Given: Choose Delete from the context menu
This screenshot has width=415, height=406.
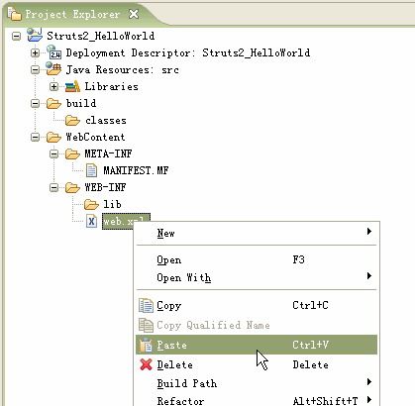Looking at the screenshot, I should click(x=257, y=364).
